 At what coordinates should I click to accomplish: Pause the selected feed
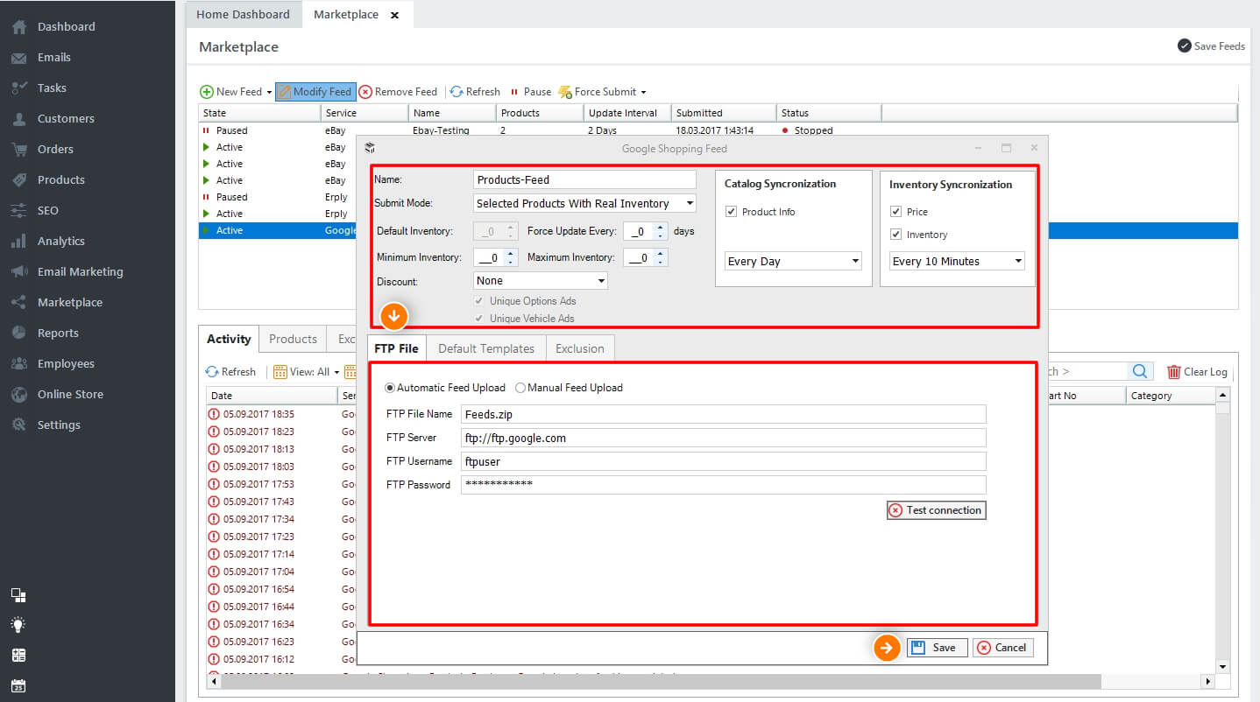(530, 91)
